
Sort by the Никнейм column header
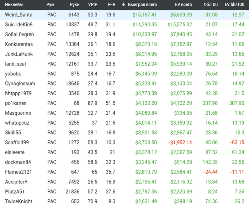[x=14, y=4]
